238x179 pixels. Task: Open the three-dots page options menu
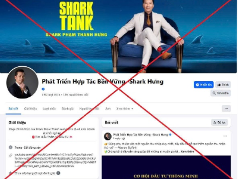point(226,109)
